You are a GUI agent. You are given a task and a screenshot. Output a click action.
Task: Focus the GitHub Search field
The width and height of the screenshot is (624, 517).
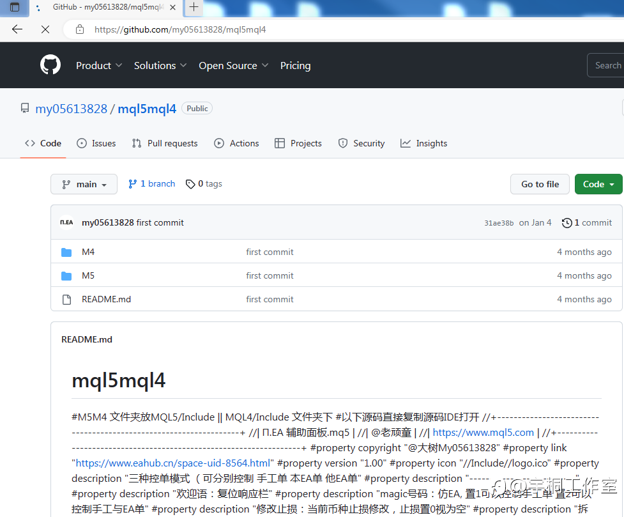click(x=605, y=65)
